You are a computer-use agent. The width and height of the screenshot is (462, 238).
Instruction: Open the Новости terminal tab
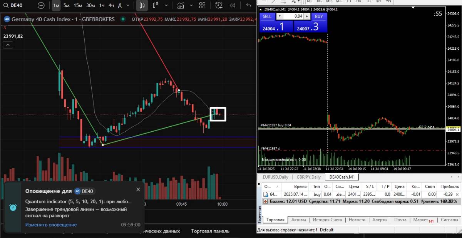(357, 220)
